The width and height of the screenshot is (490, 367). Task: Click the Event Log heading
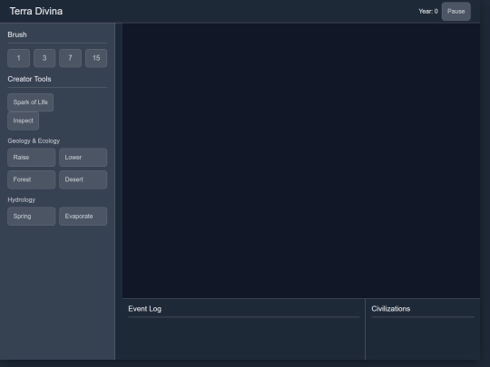(x=144, y=309)
